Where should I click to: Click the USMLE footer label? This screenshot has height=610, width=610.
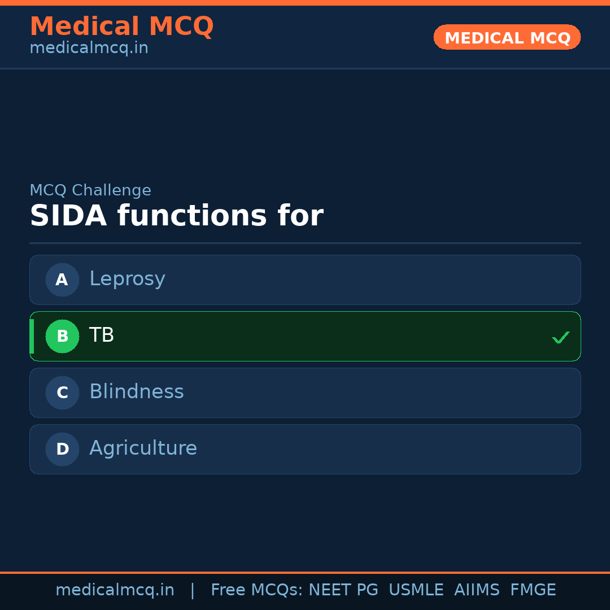point(416,590)
